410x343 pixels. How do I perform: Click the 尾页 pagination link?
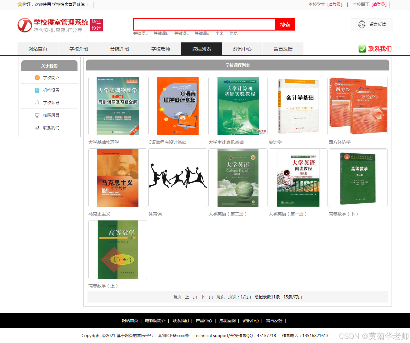tap(220, 297)
